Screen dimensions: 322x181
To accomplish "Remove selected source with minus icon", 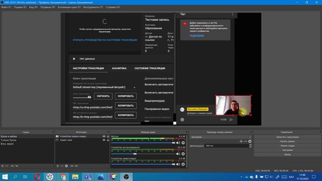I will click(62, 166).
